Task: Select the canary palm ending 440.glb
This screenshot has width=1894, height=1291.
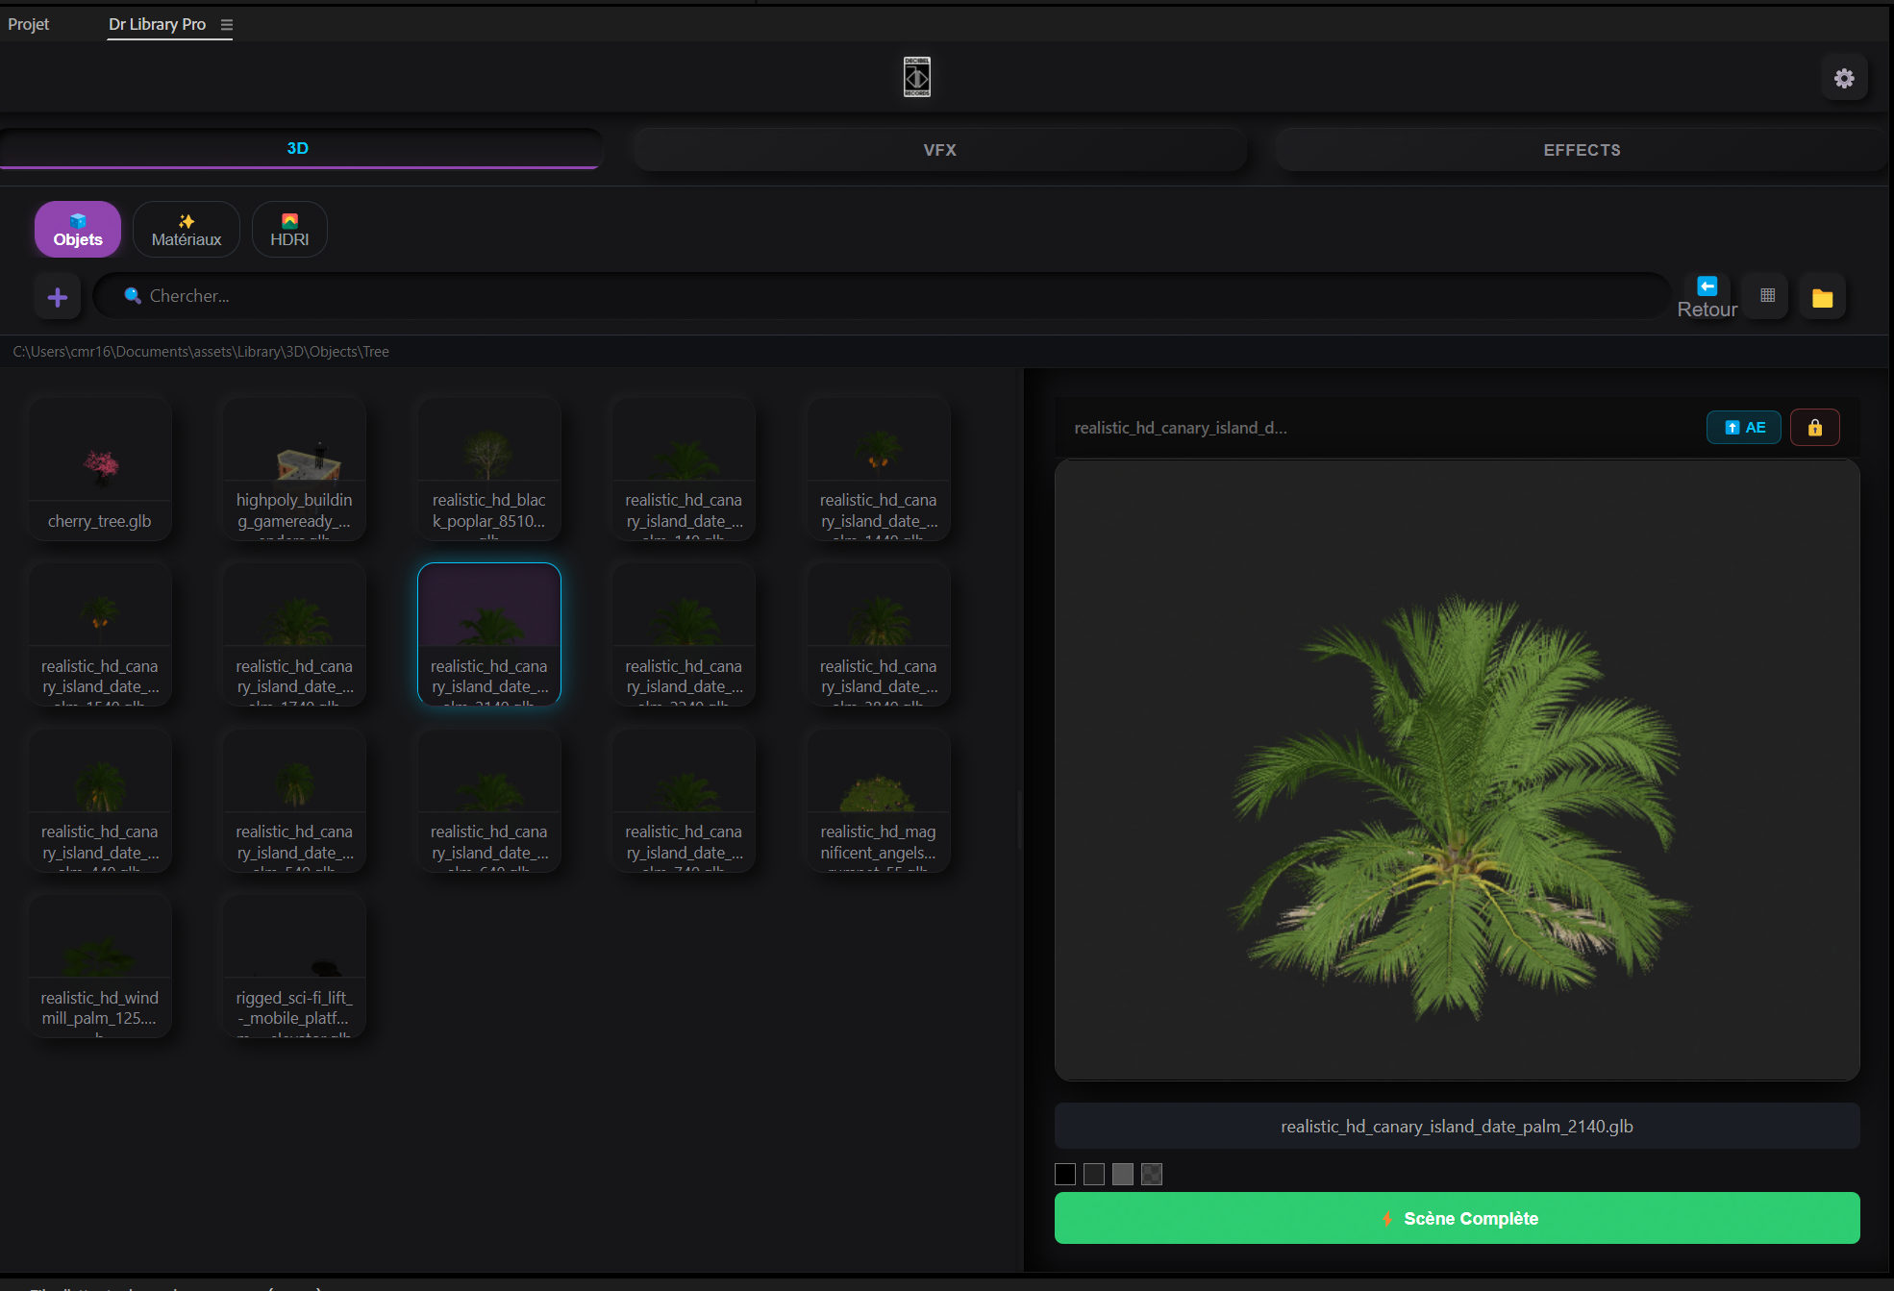Action: [100, 801]
